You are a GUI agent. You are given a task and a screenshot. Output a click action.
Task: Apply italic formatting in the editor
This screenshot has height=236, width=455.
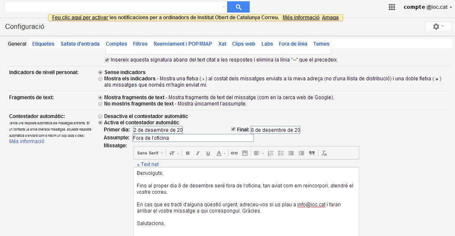click(x=198, y=153)
